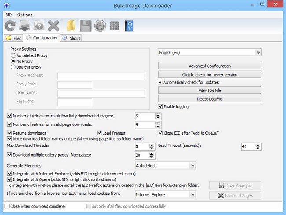Increase Read Timeout seconds with up arrow

click(x=258, y=145)
